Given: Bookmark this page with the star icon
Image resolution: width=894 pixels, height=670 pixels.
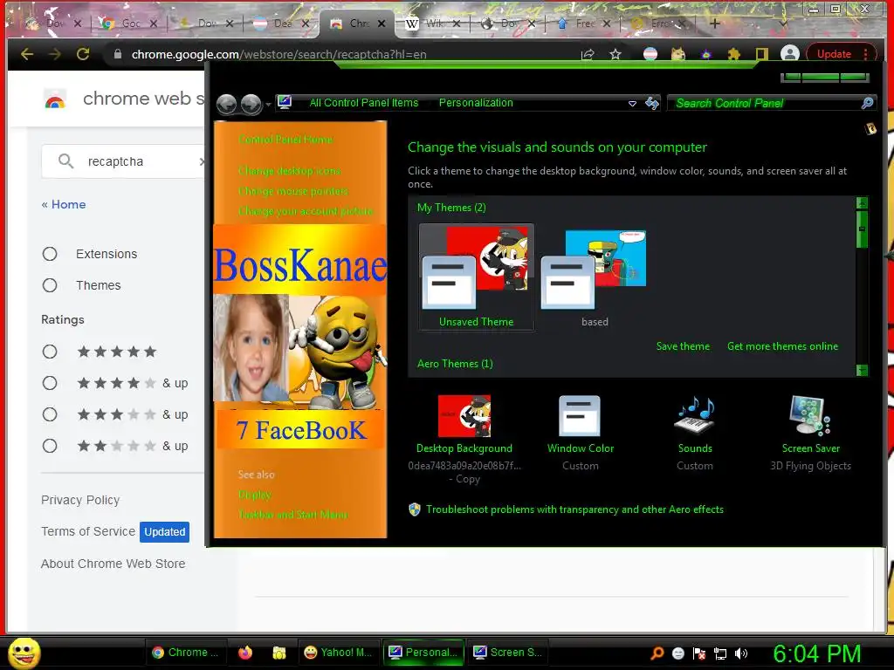Looking at the screenshot, I should 615,54.
